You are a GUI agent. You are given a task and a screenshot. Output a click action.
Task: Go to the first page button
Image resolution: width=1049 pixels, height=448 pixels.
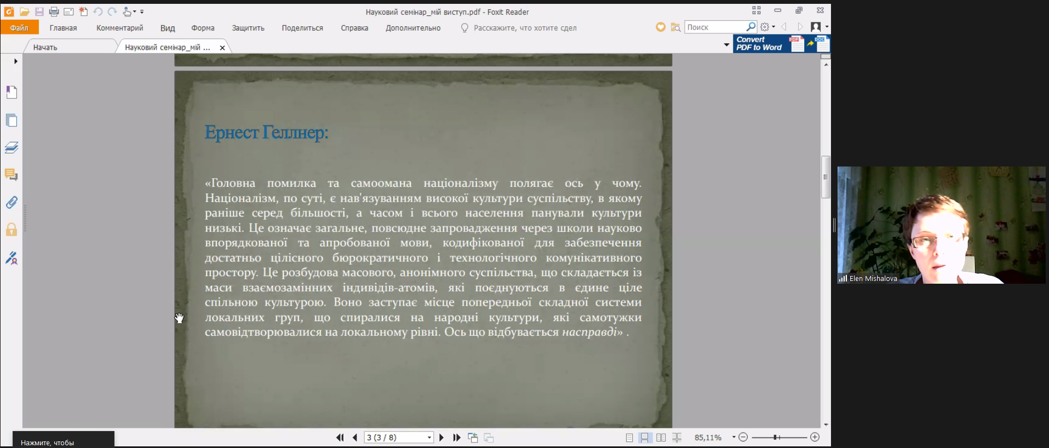(x=340, y=438)
